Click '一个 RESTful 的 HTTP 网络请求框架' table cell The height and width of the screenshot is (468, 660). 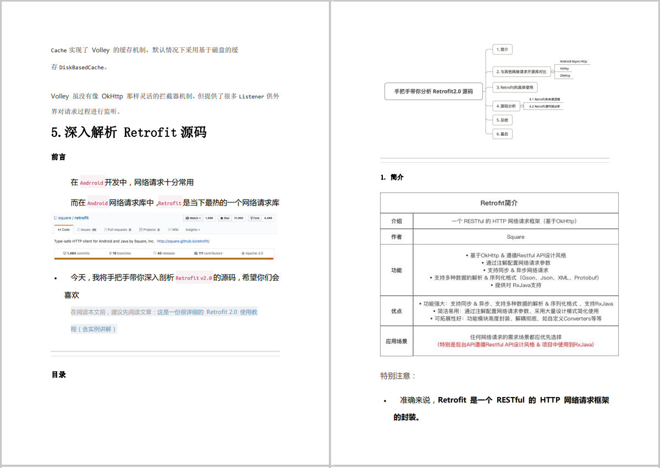515,221
